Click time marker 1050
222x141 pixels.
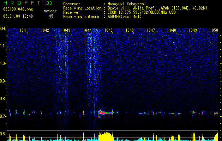pos(214,30)
